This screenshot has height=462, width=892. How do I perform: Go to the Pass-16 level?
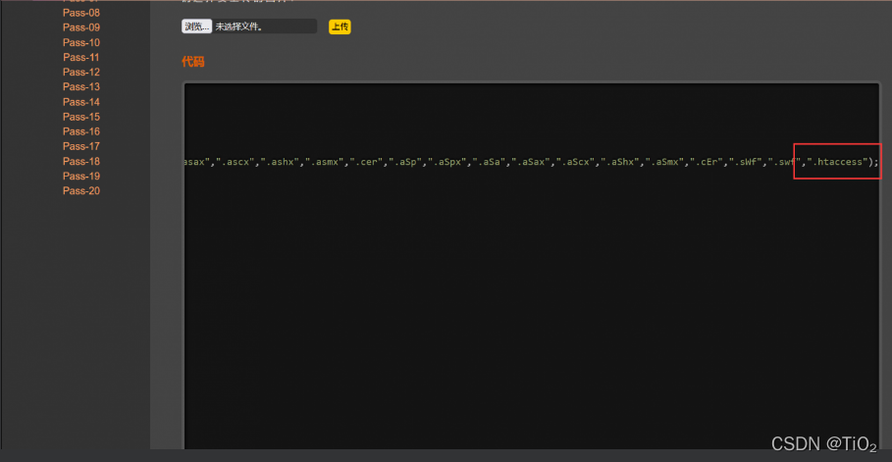(81, 131)
